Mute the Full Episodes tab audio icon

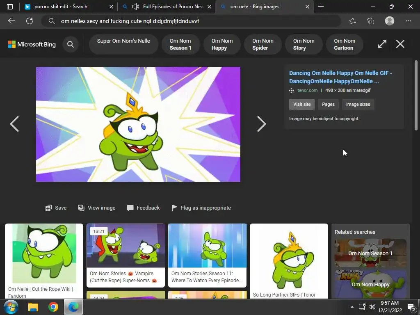pyautogui.click(x=136, y=7)
